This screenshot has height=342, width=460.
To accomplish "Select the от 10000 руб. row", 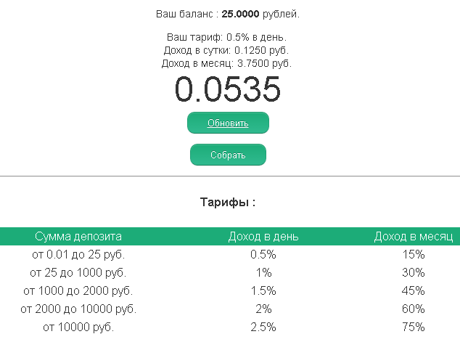I will pyautogui.click(x=78, y=327).
